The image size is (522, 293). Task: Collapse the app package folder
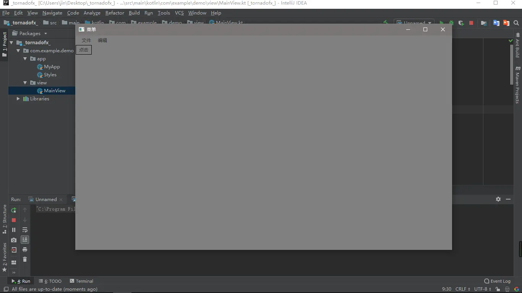(25, 59)
